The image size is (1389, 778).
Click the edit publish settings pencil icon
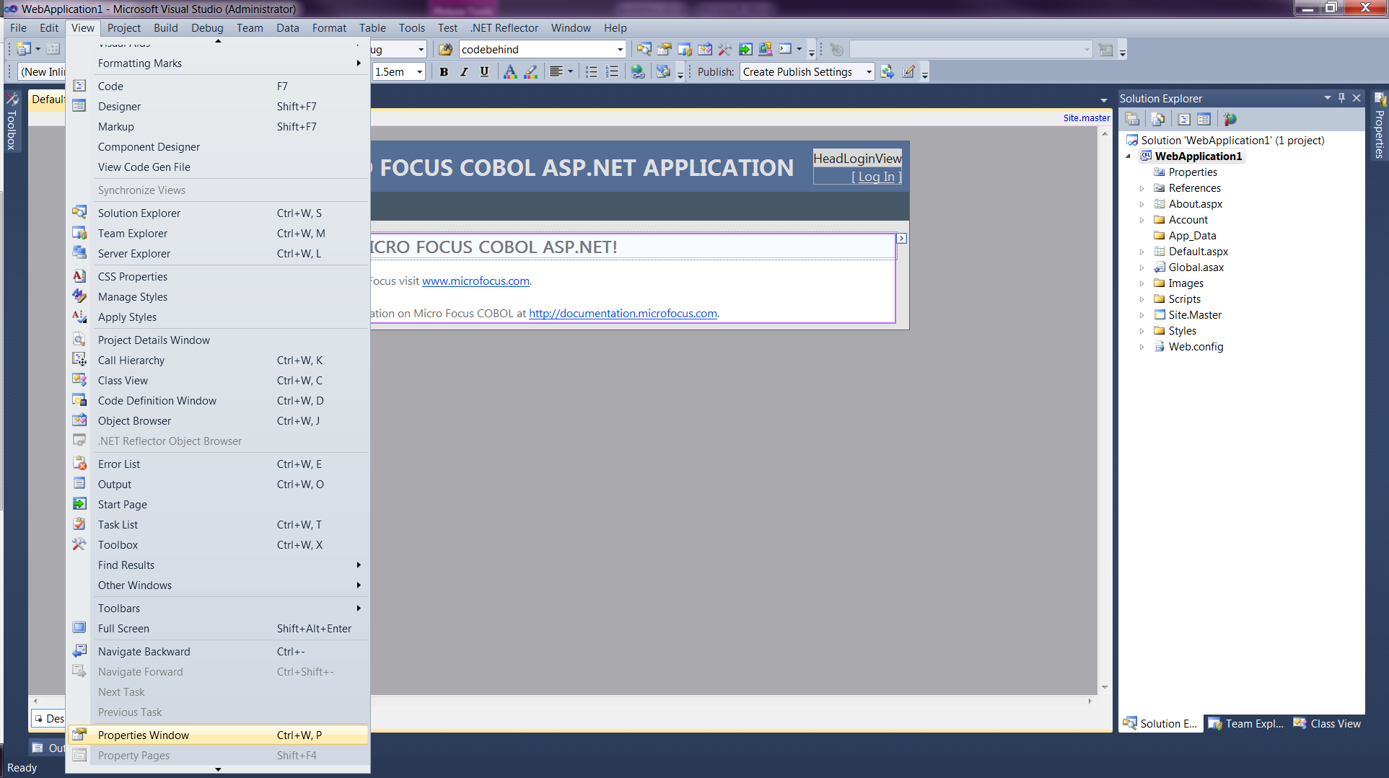coord(908,71)
